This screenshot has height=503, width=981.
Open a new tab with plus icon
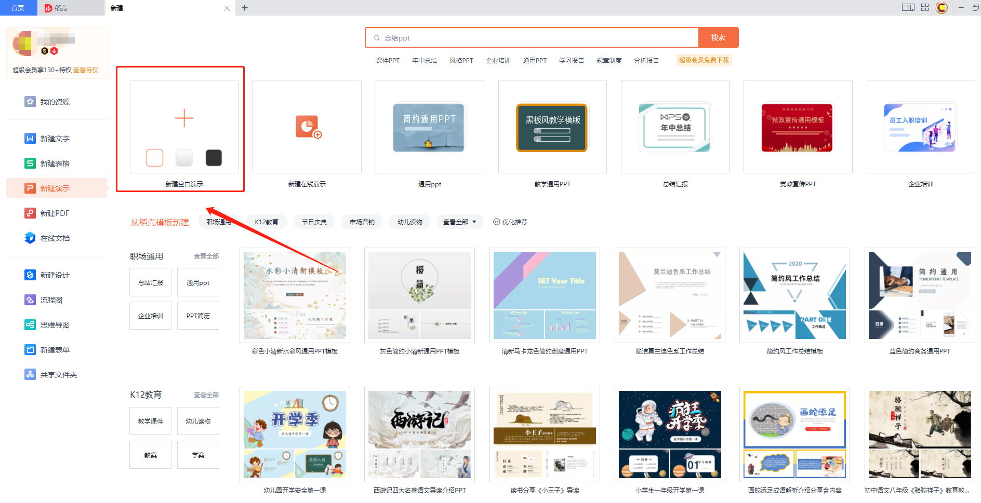245,8
